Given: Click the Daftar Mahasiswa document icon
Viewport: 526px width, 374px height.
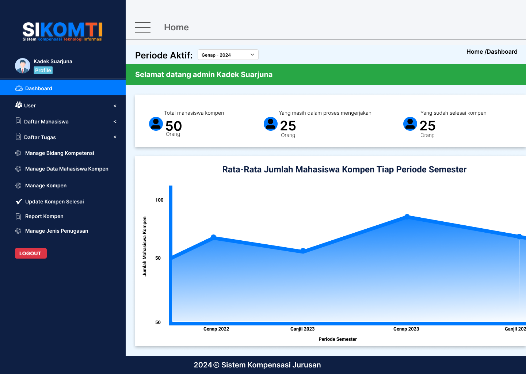Looking at the screenshot, I should pyautogui.click(x=18, y=121).
